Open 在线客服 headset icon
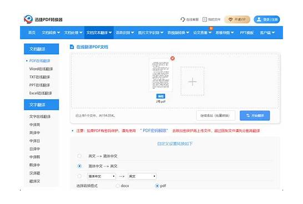 pyautogui.click(x=183, y=19)
